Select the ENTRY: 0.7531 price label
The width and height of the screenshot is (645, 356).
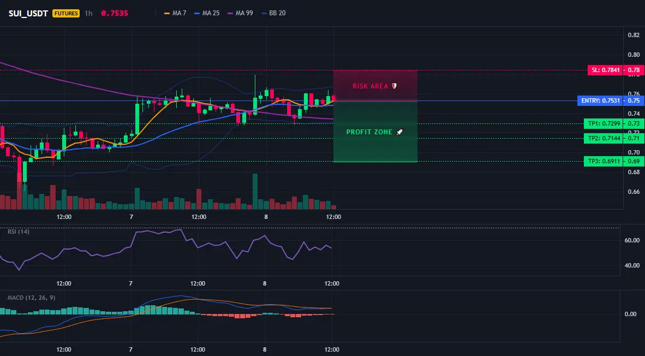coord(599,100)
